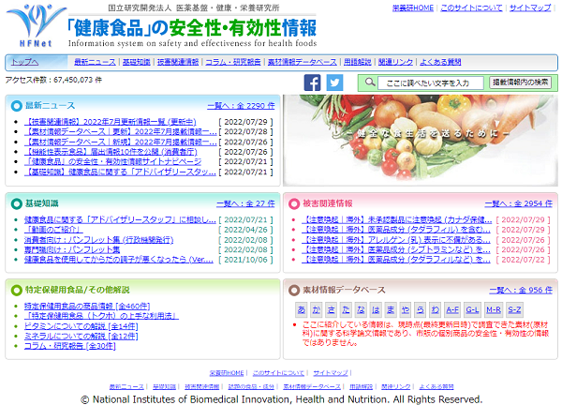Open 特定保健用食品の商品情報 [全460件] link
Image resolution: width=562 pixels, height=405 pixels.
pos(87,307)
